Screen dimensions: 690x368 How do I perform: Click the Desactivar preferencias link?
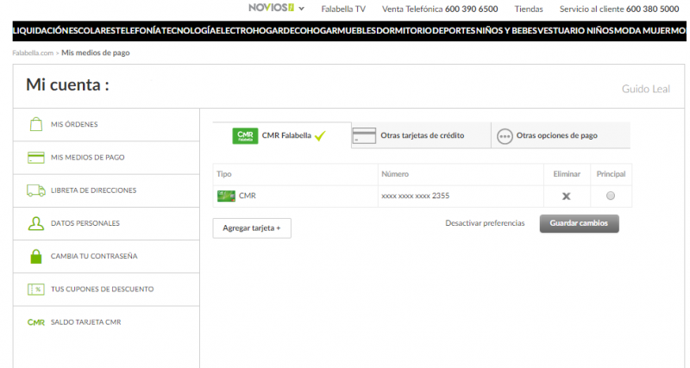point(484,223)
